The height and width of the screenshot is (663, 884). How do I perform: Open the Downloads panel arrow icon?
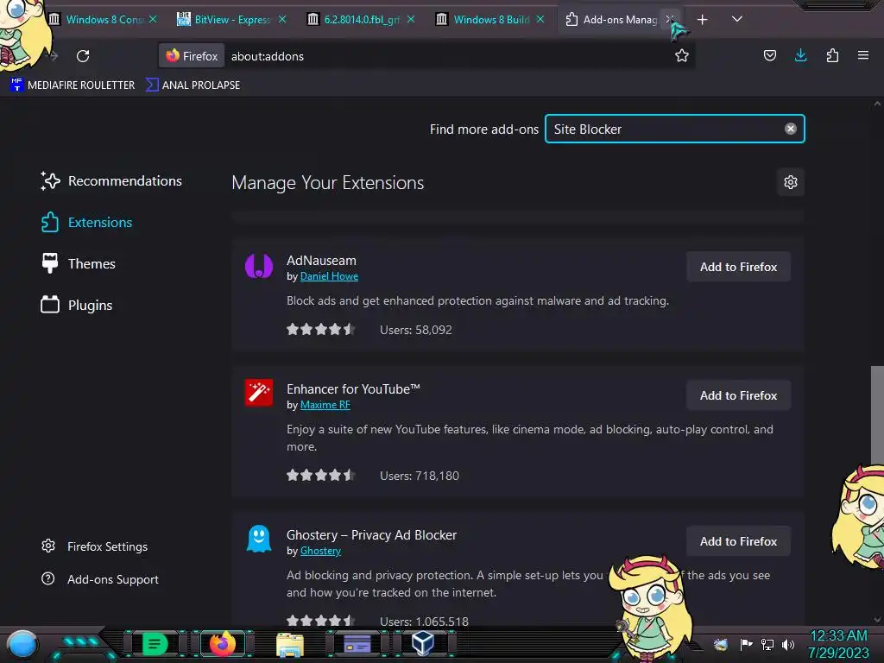[x=800, y=55]
